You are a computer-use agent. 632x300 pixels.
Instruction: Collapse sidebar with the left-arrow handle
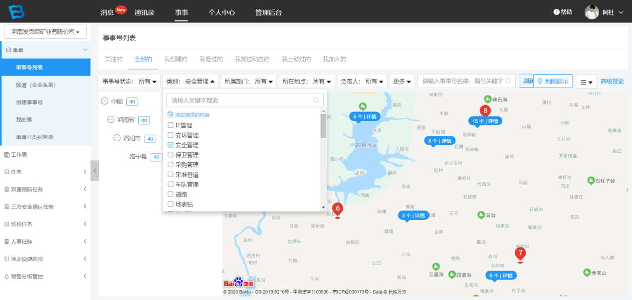click(x=95, y=171)
